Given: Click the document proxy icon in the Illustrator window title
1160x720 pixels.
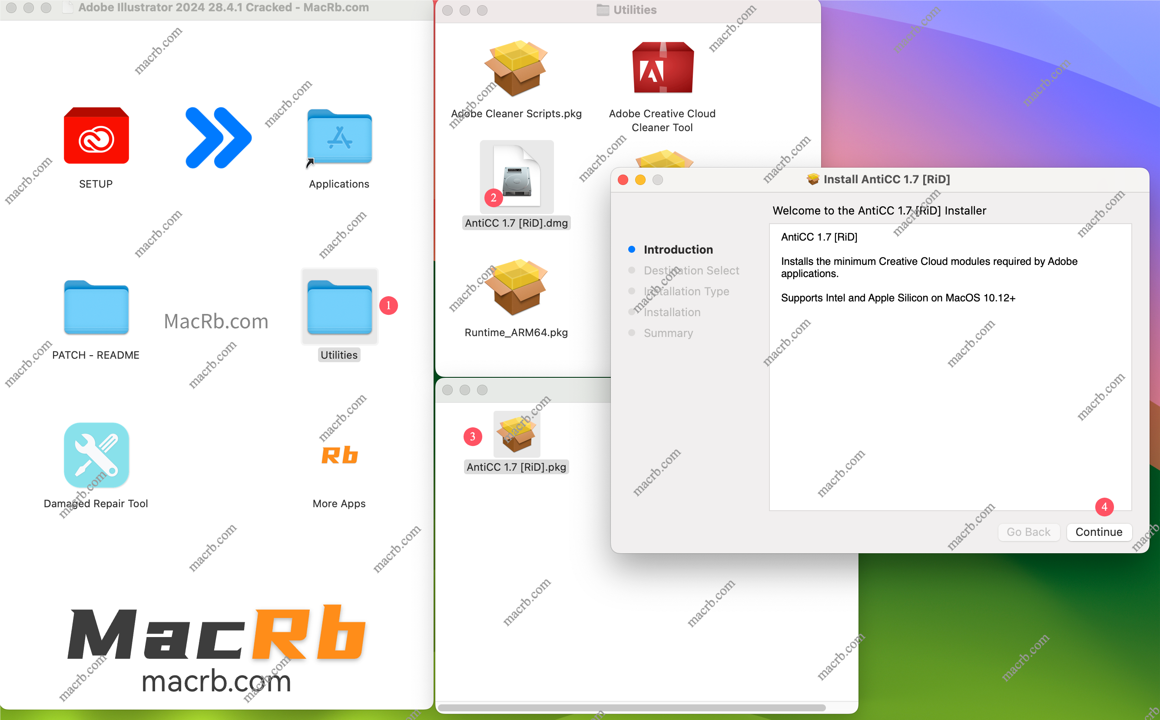Looking at the screenshot, I should 68,8.
